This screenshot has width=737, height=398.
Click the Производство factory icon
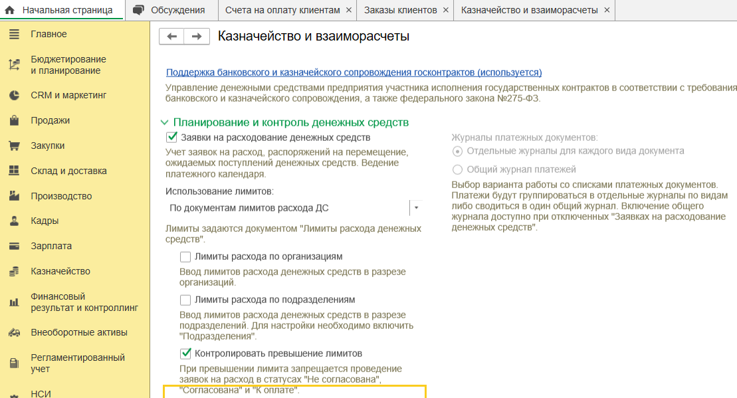click(14, 197)
